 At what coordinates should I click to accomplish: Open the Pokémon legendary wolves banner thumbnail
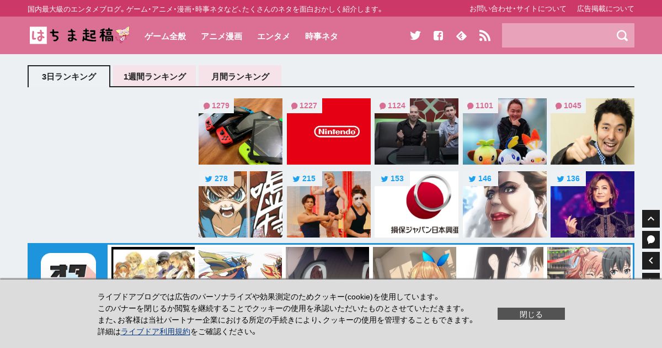click(240, 263)
